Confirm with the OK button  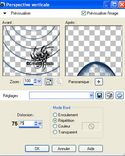[x=37, y=149]
